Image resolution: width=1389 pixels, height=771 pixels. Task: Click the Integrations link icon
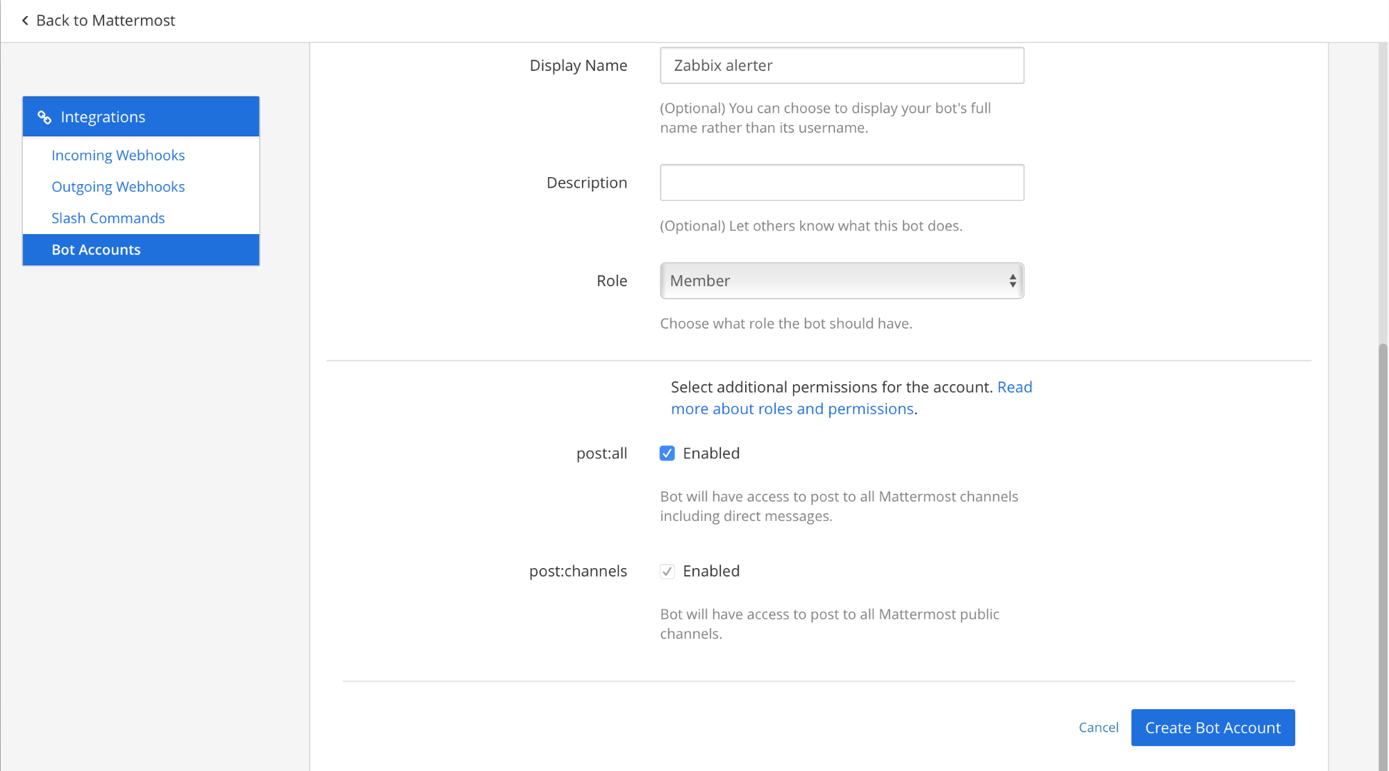[44, 117]
